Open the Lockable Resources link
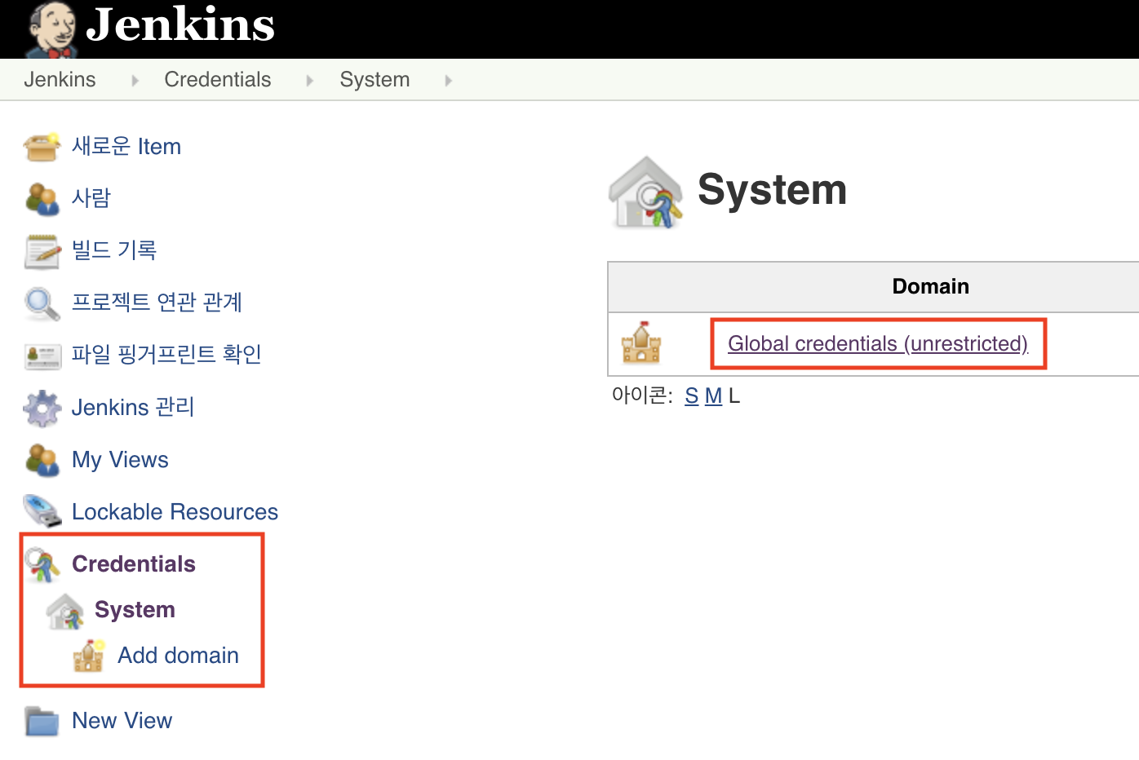This screenshot has width=1139, height=760. click(x=175, y=512)
